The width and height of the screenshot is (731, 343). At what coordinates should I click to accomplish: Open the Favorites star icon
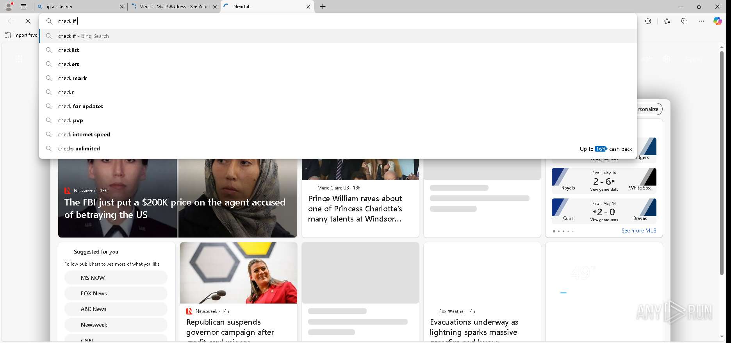point(667,21)
